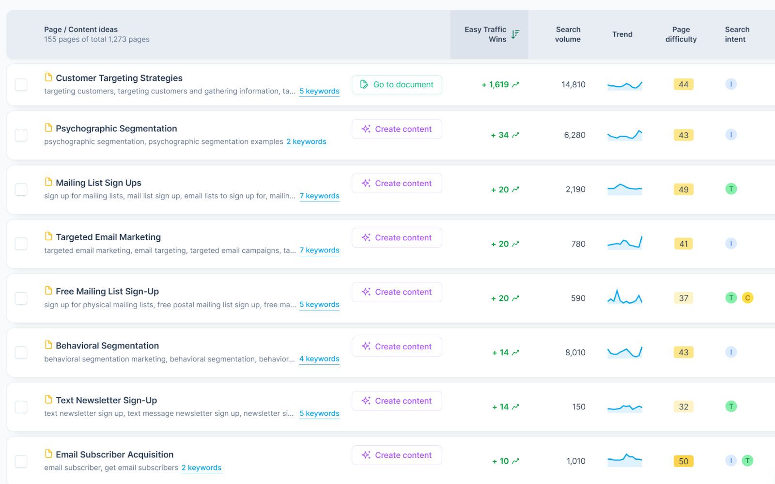Image resolution: width=775 pixels, height=484 pixels.
Task: Click the trend arrow next to +1,619
Action: (x=515, y=85)
